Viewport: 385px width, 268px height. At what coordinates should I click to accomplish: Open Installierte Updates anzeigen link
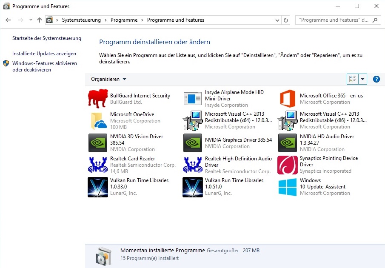(x=44, y=54)
